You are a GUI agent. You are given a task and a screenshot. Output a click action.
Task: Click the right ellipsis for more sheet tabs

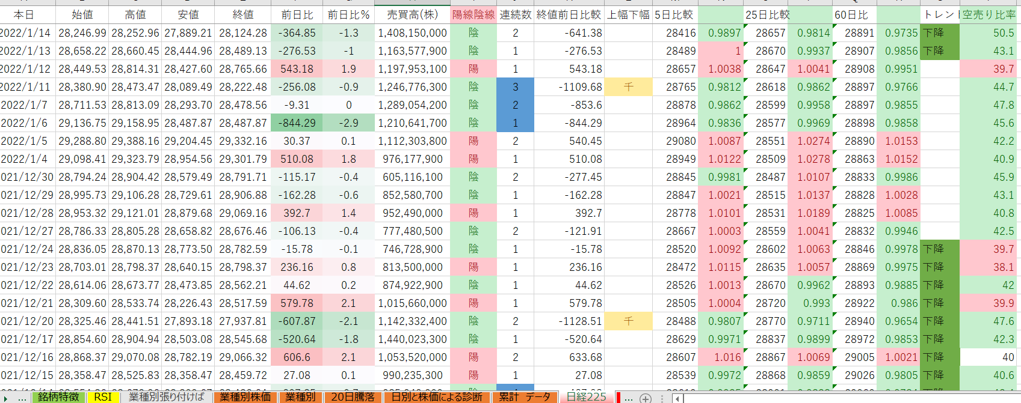click(629, 398)
